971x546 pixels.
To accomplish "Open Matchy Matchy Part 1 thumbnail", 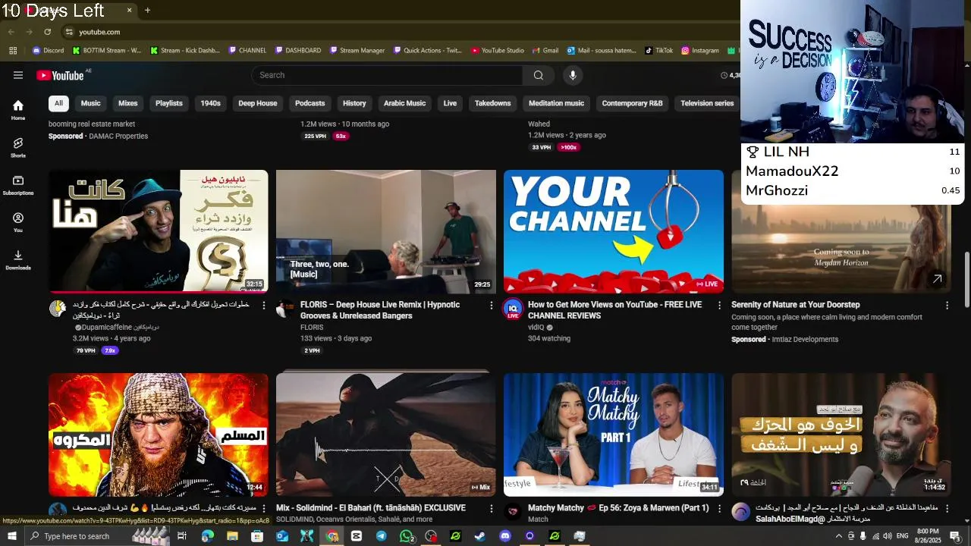I will coord(614,435).
